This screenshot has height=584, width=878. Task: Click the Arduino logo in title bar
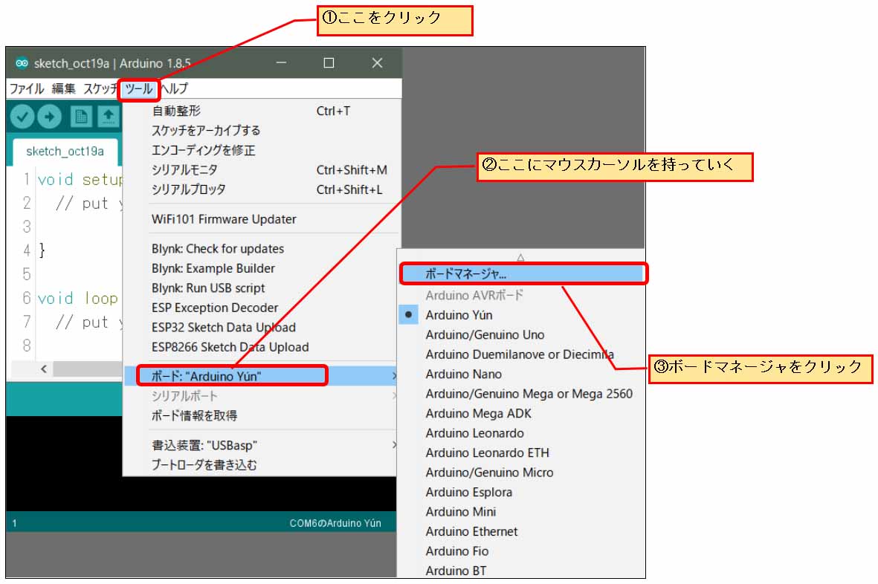22,63
